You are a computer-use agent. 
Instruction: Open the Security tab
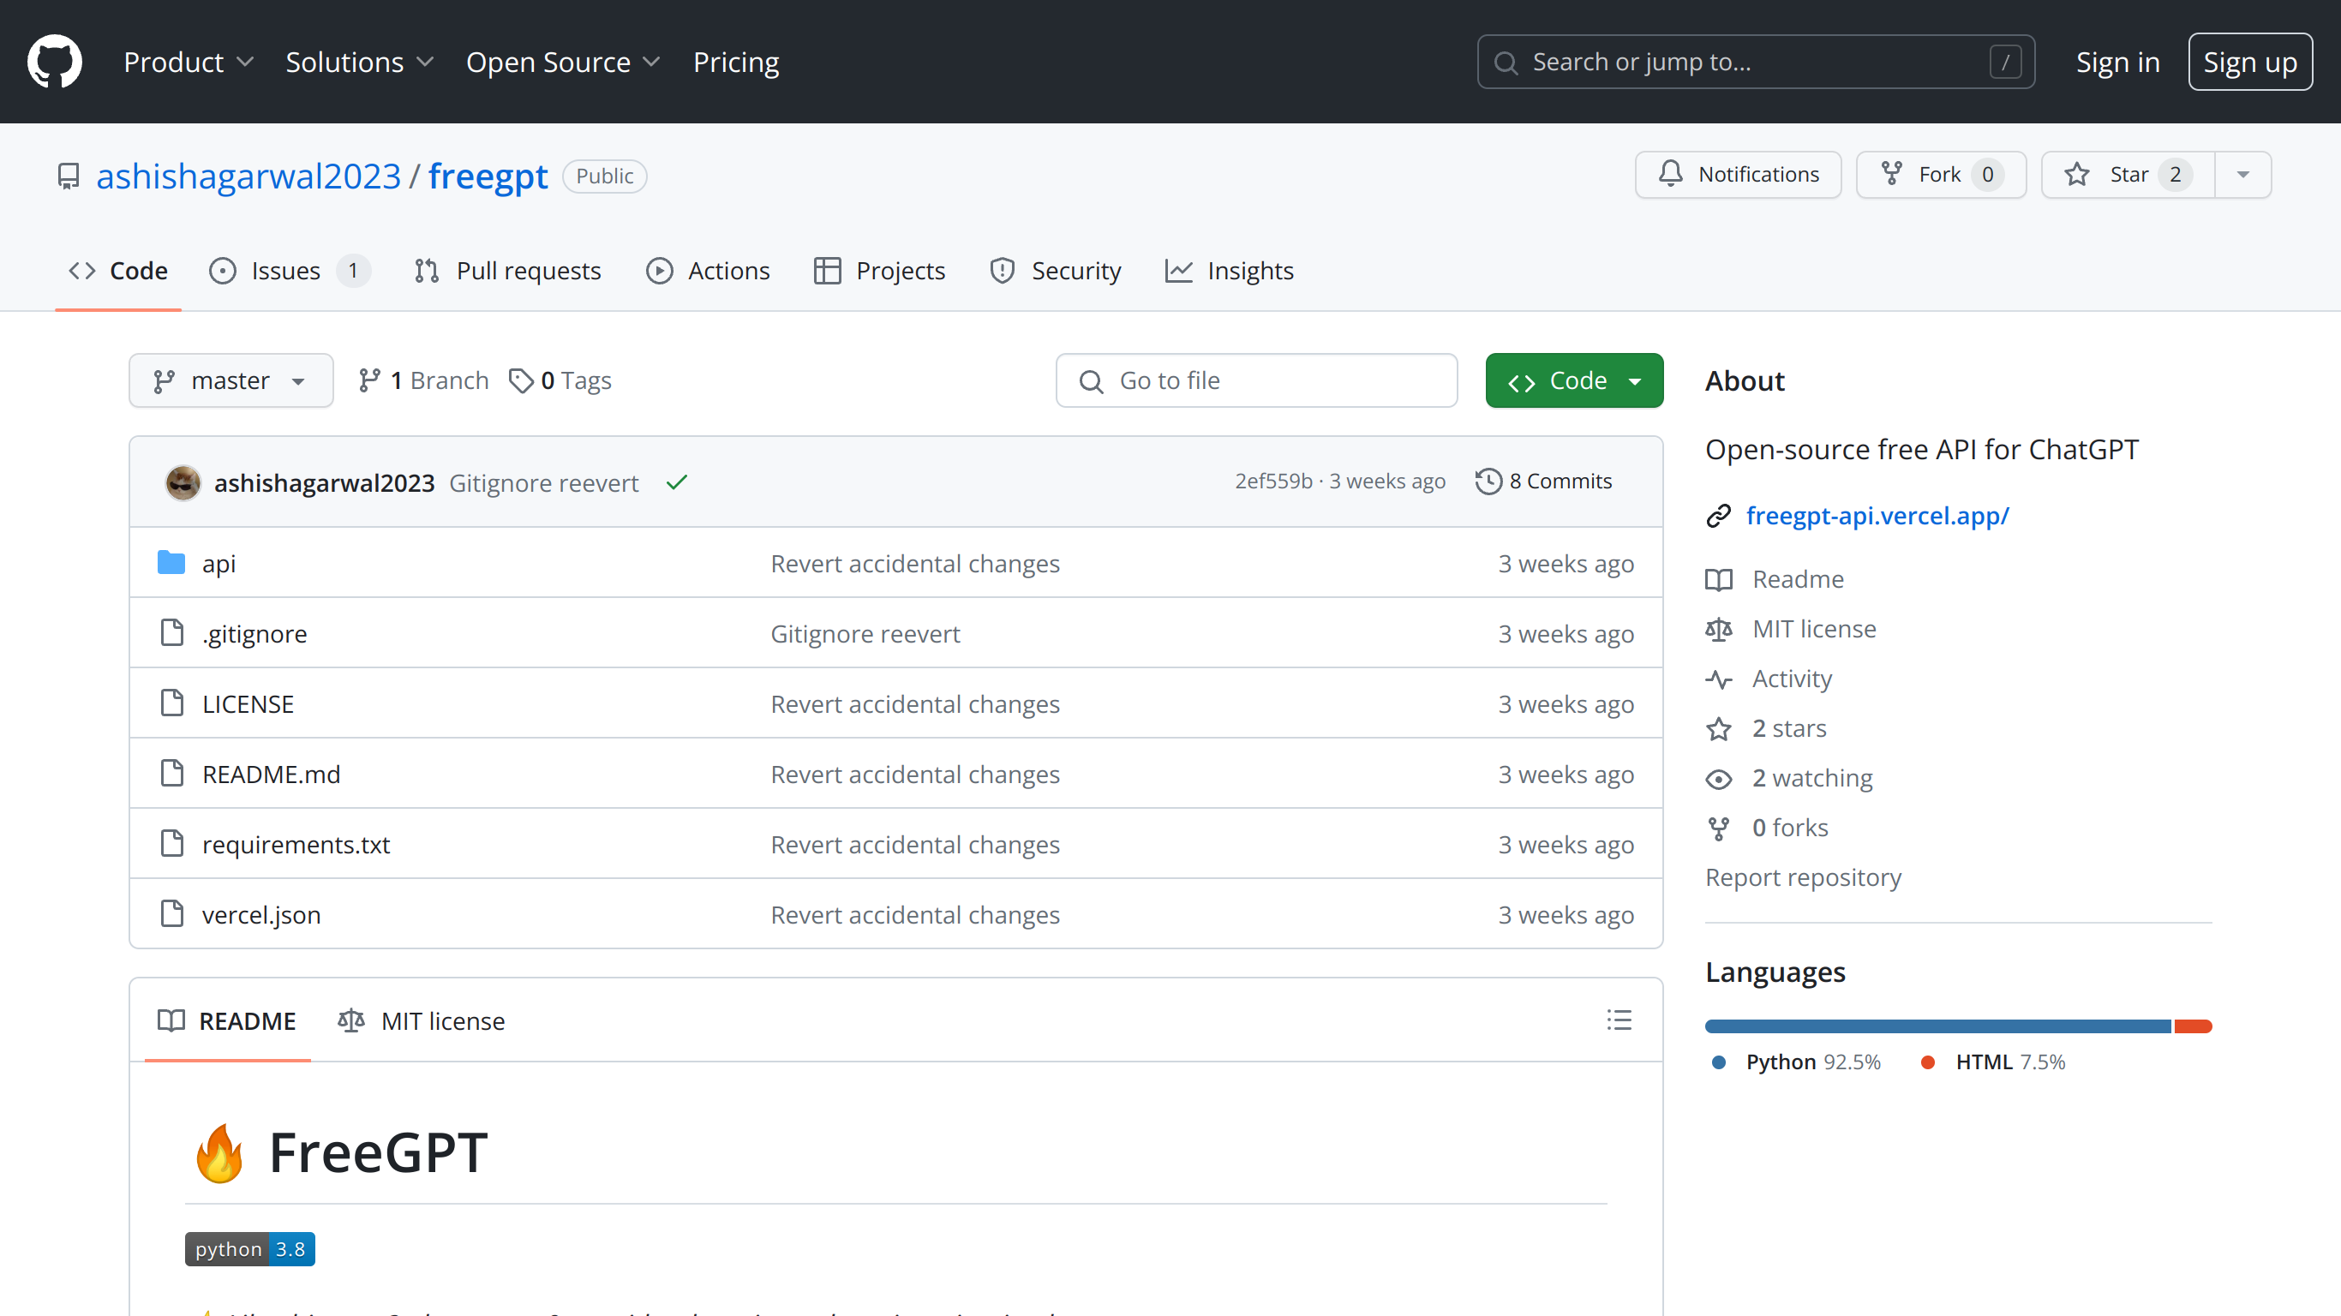coord(1055,271)
